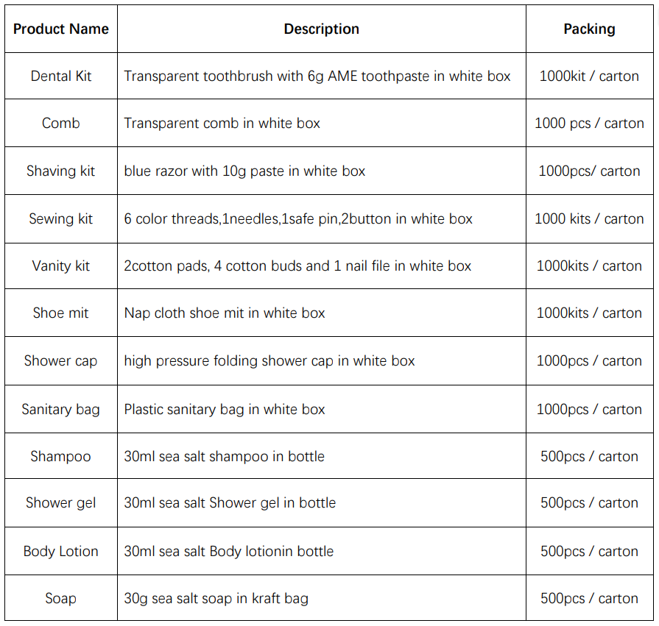Click the Soap product name cell

tap(61, 598)
